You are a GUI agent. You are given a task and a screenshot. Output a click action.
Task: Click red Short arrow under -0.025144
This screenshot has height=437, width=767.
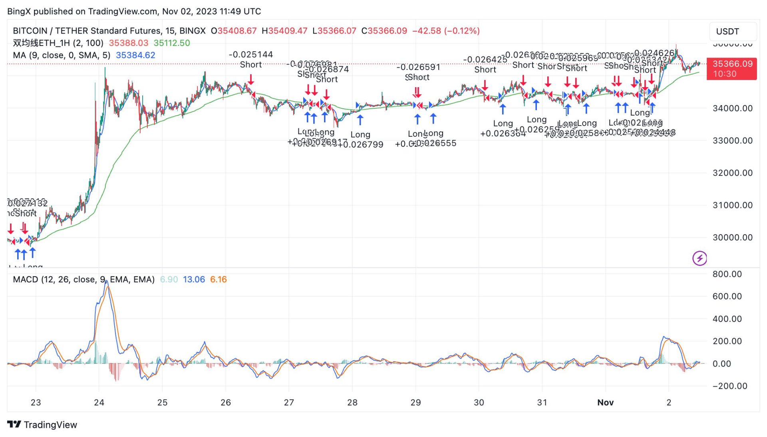point(250,80)
